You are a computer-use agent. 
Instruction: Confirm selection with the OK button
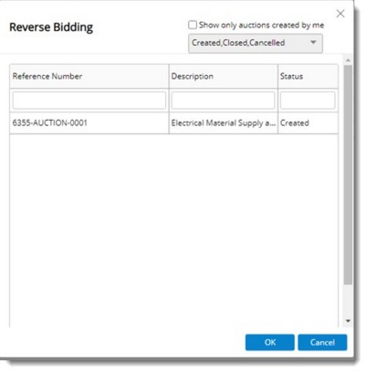click(270, 342)
